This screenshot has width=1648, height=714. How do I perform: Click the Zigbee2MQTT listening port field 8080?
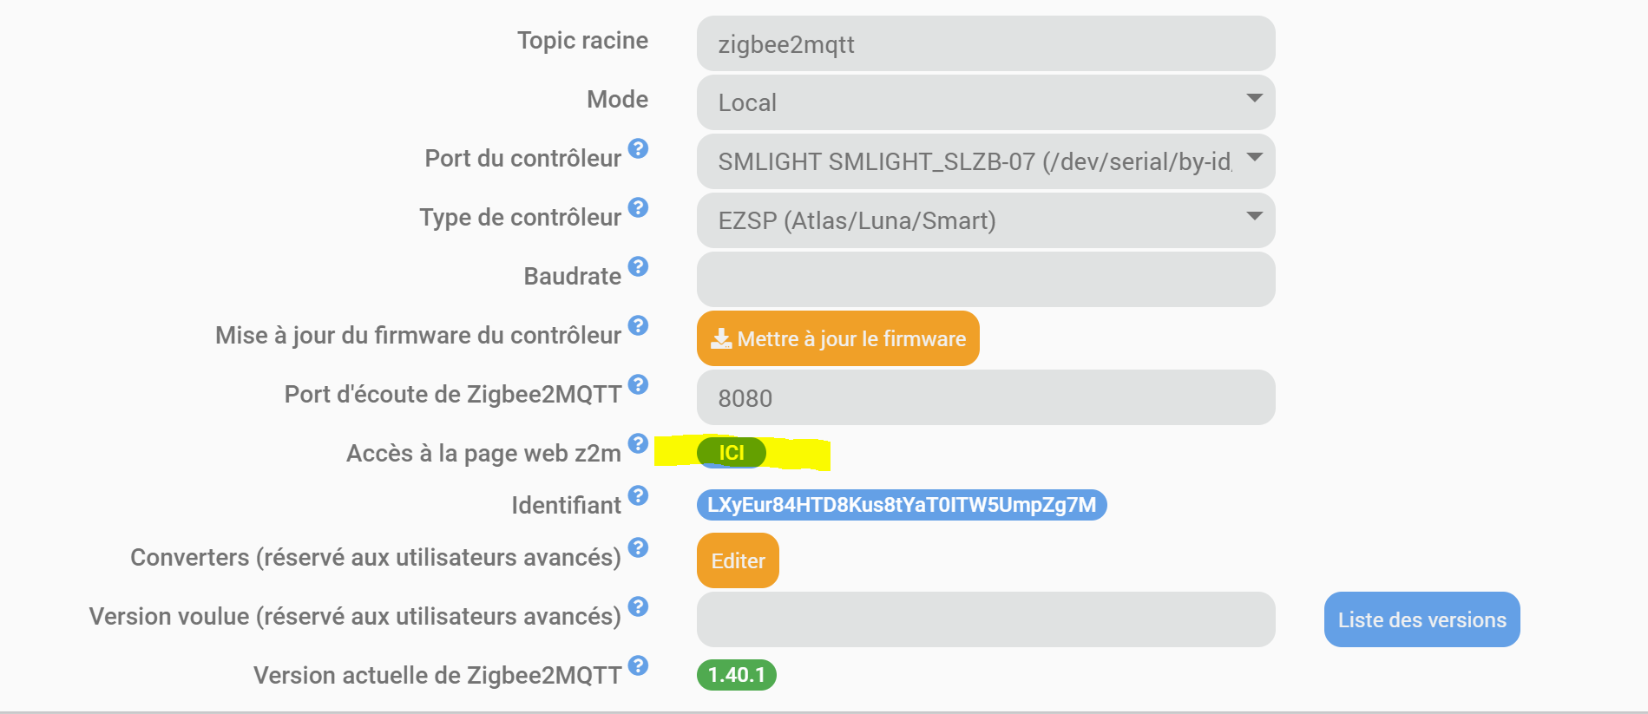pos(985,397)
